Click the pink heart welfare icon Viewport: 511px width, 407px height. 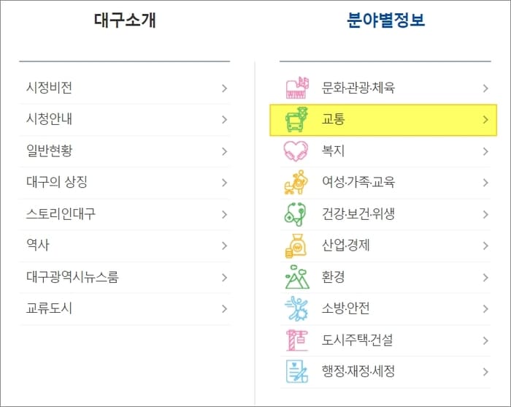(296, 151)
